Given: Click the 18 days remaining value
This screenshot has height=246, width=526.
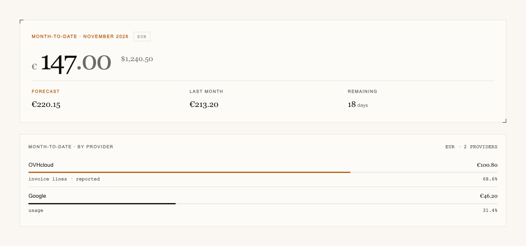Looking at the screenshot, I should 358,105.
